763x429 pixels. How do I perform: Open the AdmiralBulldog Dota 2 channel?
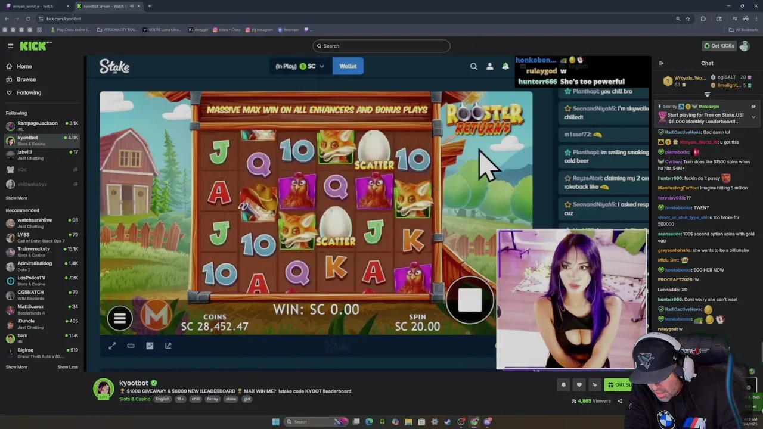[42, 266]
